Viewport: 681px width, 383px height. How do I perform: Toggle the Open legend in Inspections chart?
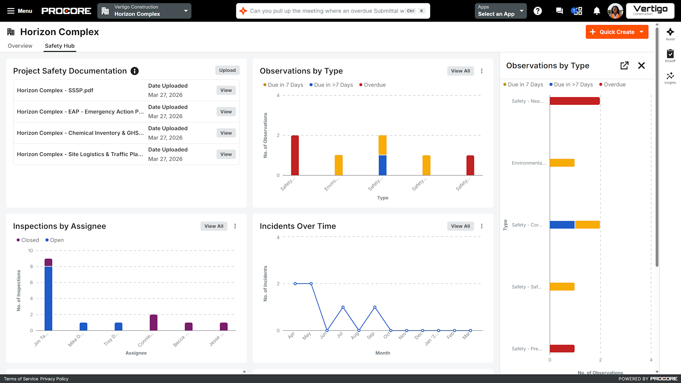click(54, 240)
